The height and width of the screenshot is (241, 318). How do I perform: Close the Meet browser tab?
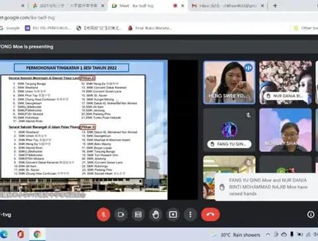coord(183,6)
